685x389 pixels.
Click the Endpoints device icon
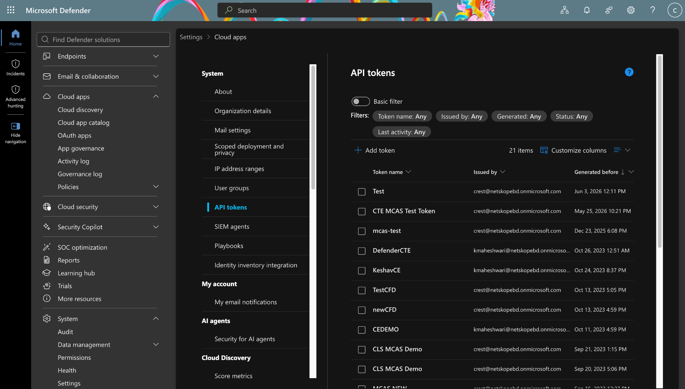tap(47, 56)
